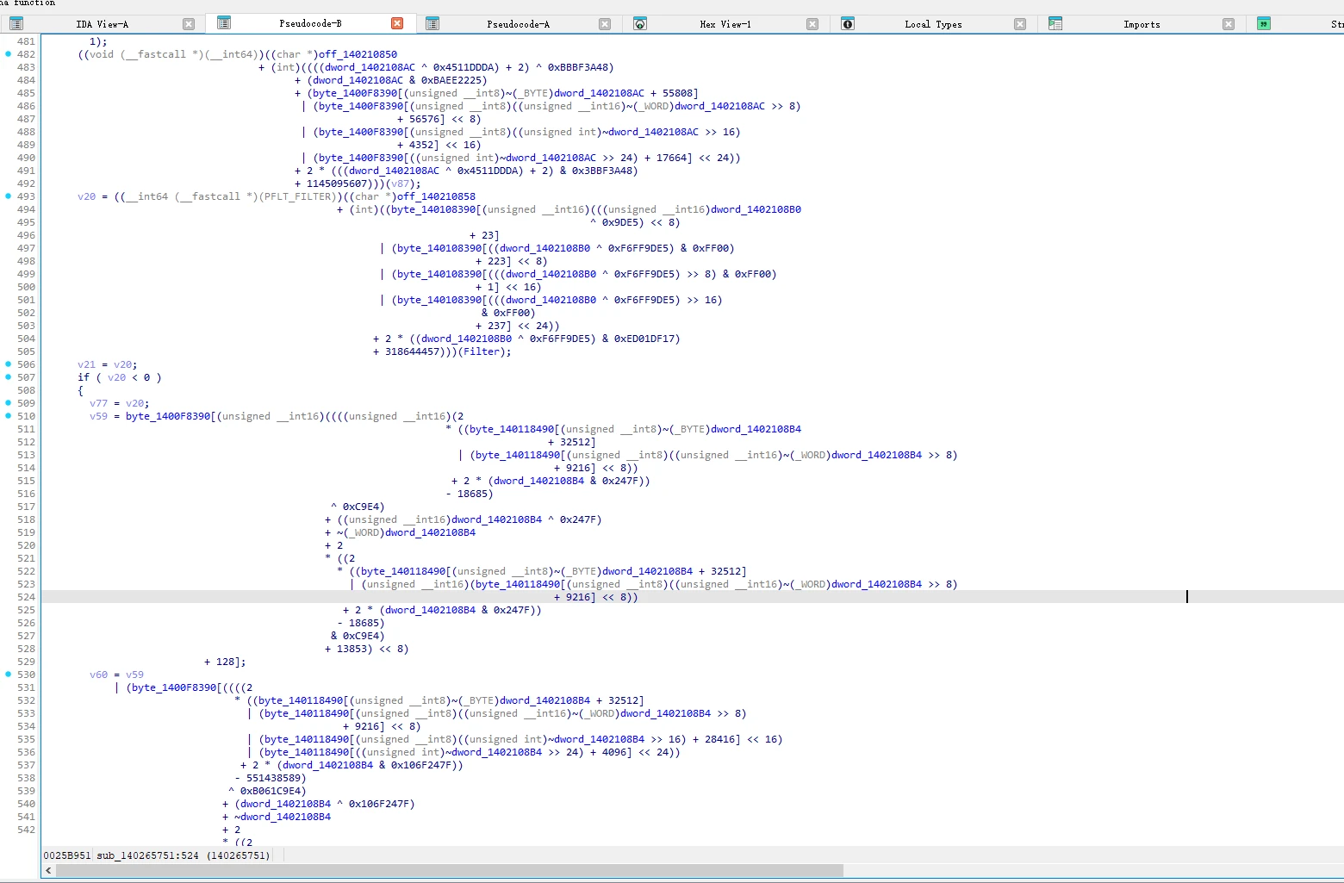Close the Pseudocode-A tab
The image size is (1344, 883).
(605, 24)
